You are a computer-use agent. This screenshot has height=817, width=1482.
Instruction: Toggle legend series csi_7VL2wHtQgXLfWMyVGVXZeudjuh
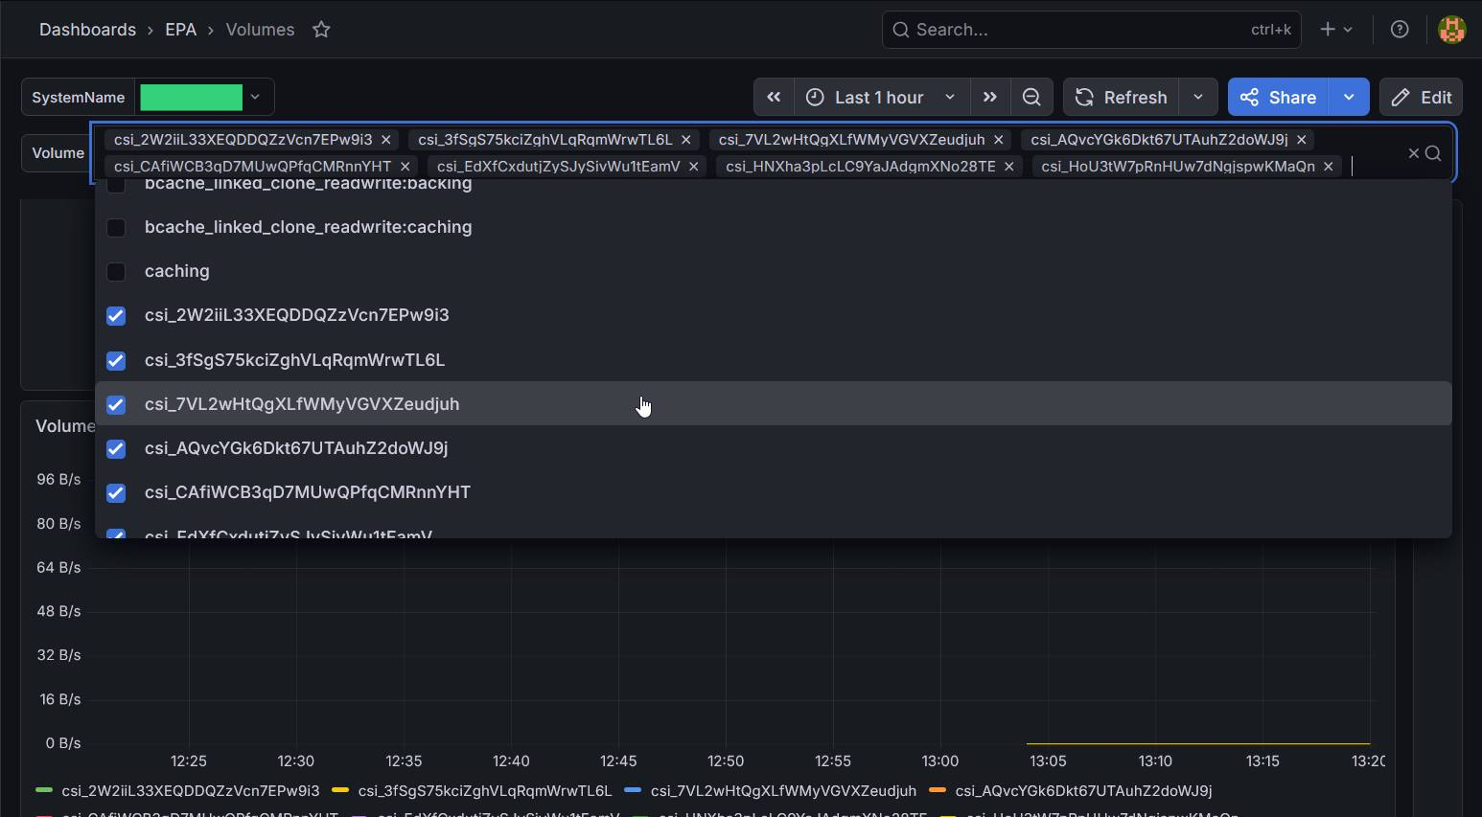783,791
